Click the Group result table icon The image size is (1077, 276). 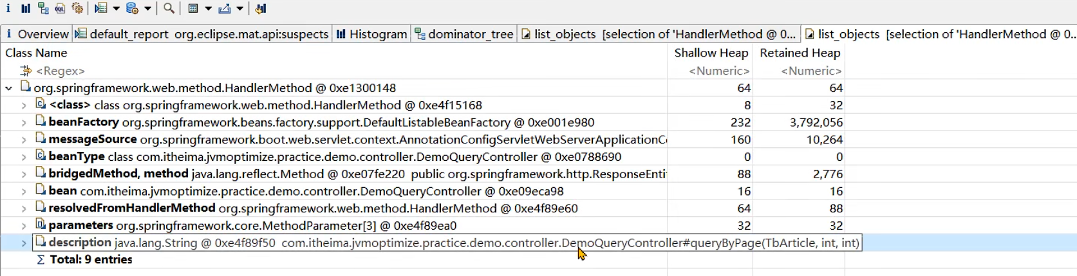[193, 8]
